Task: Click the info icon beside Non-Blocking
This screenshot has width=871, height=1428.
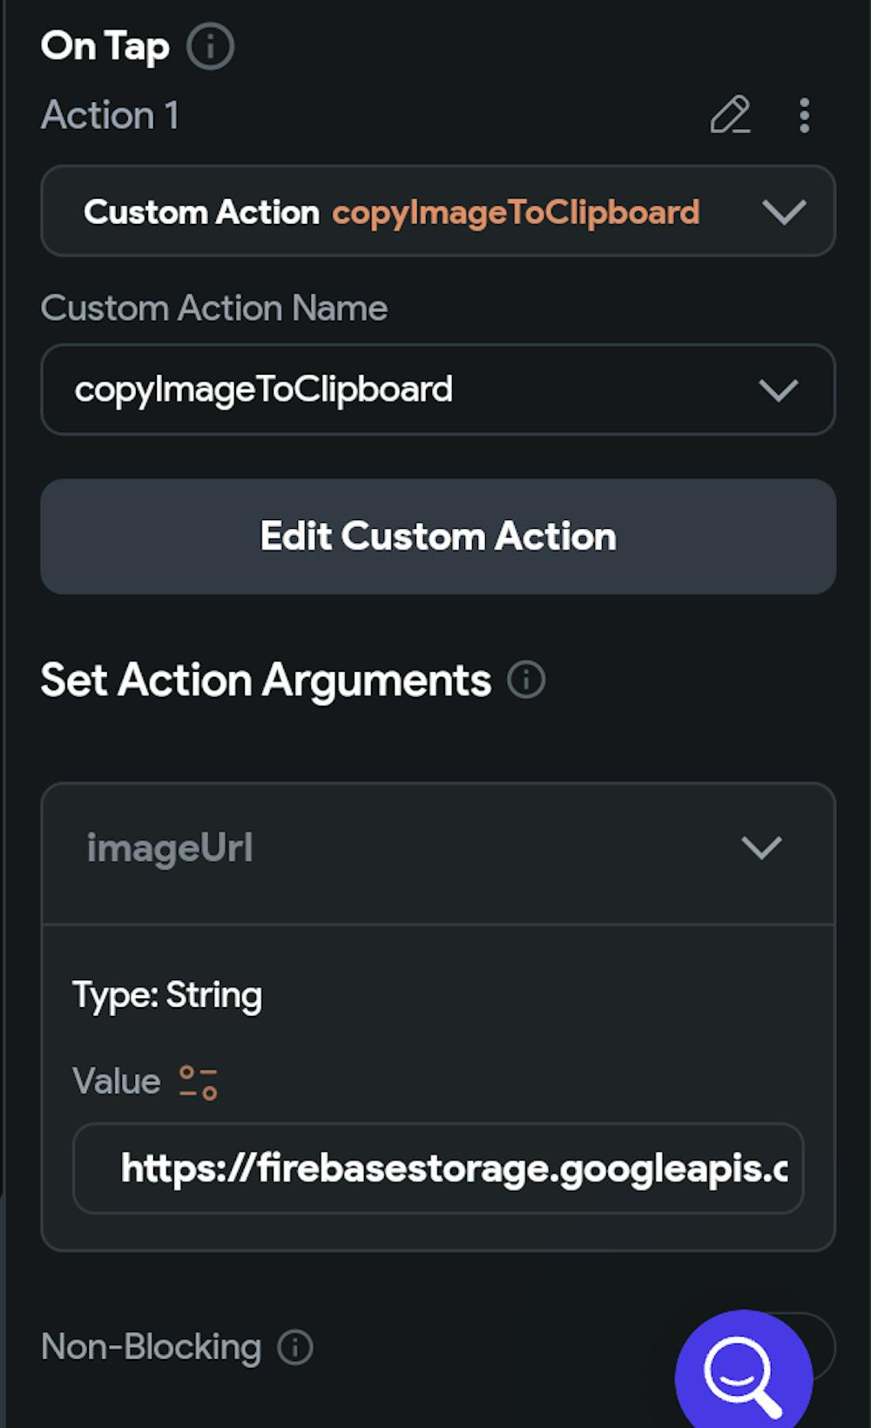Action: [x=295, y=1347]
